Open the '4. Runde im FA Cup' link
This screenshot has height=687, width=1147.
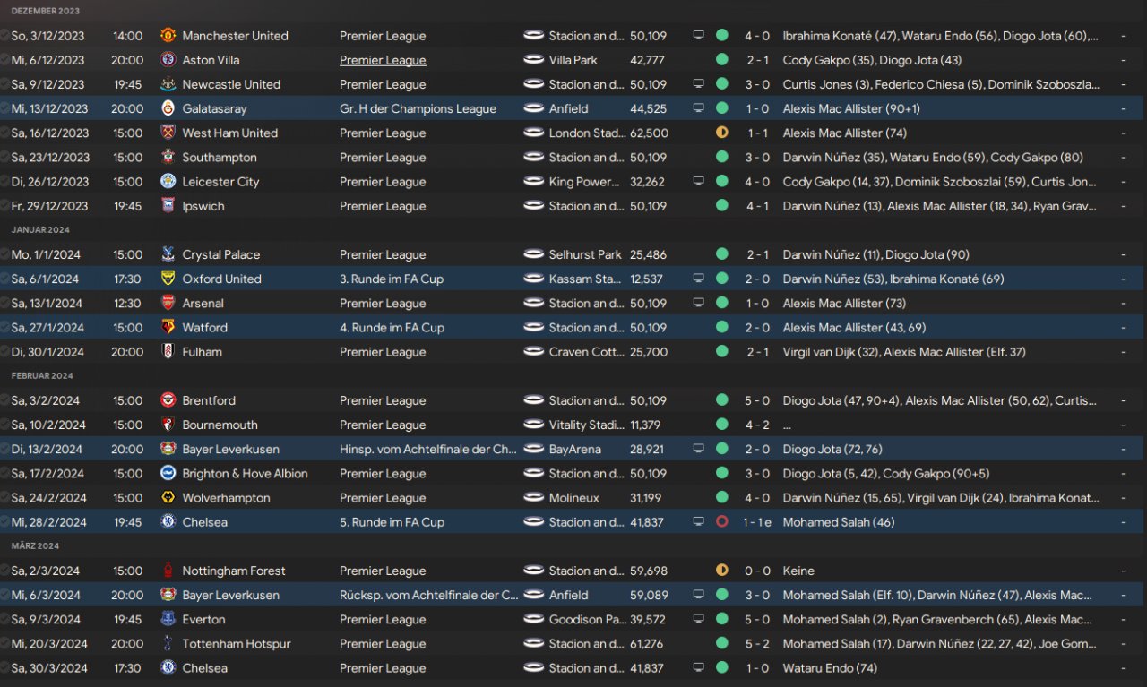(x=392, y=327)
